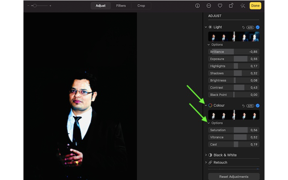Toggle the Light adjustment blue checkmark

pos(257,27)
